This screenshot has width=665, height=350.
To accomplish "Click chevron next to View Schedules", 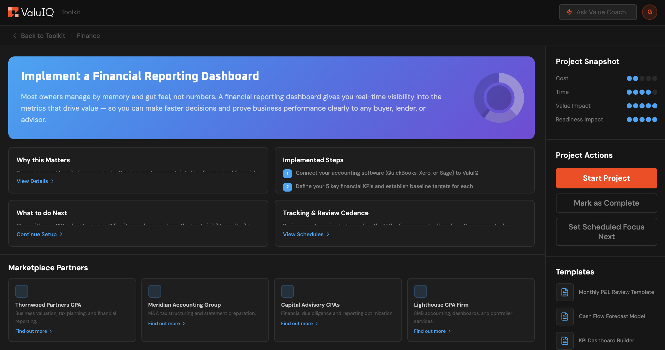I will [x=328, y=234].
